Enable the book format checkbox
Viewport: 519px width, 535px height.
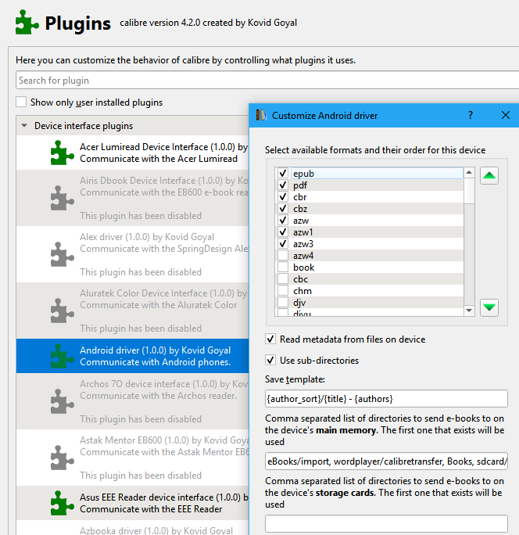283,267
